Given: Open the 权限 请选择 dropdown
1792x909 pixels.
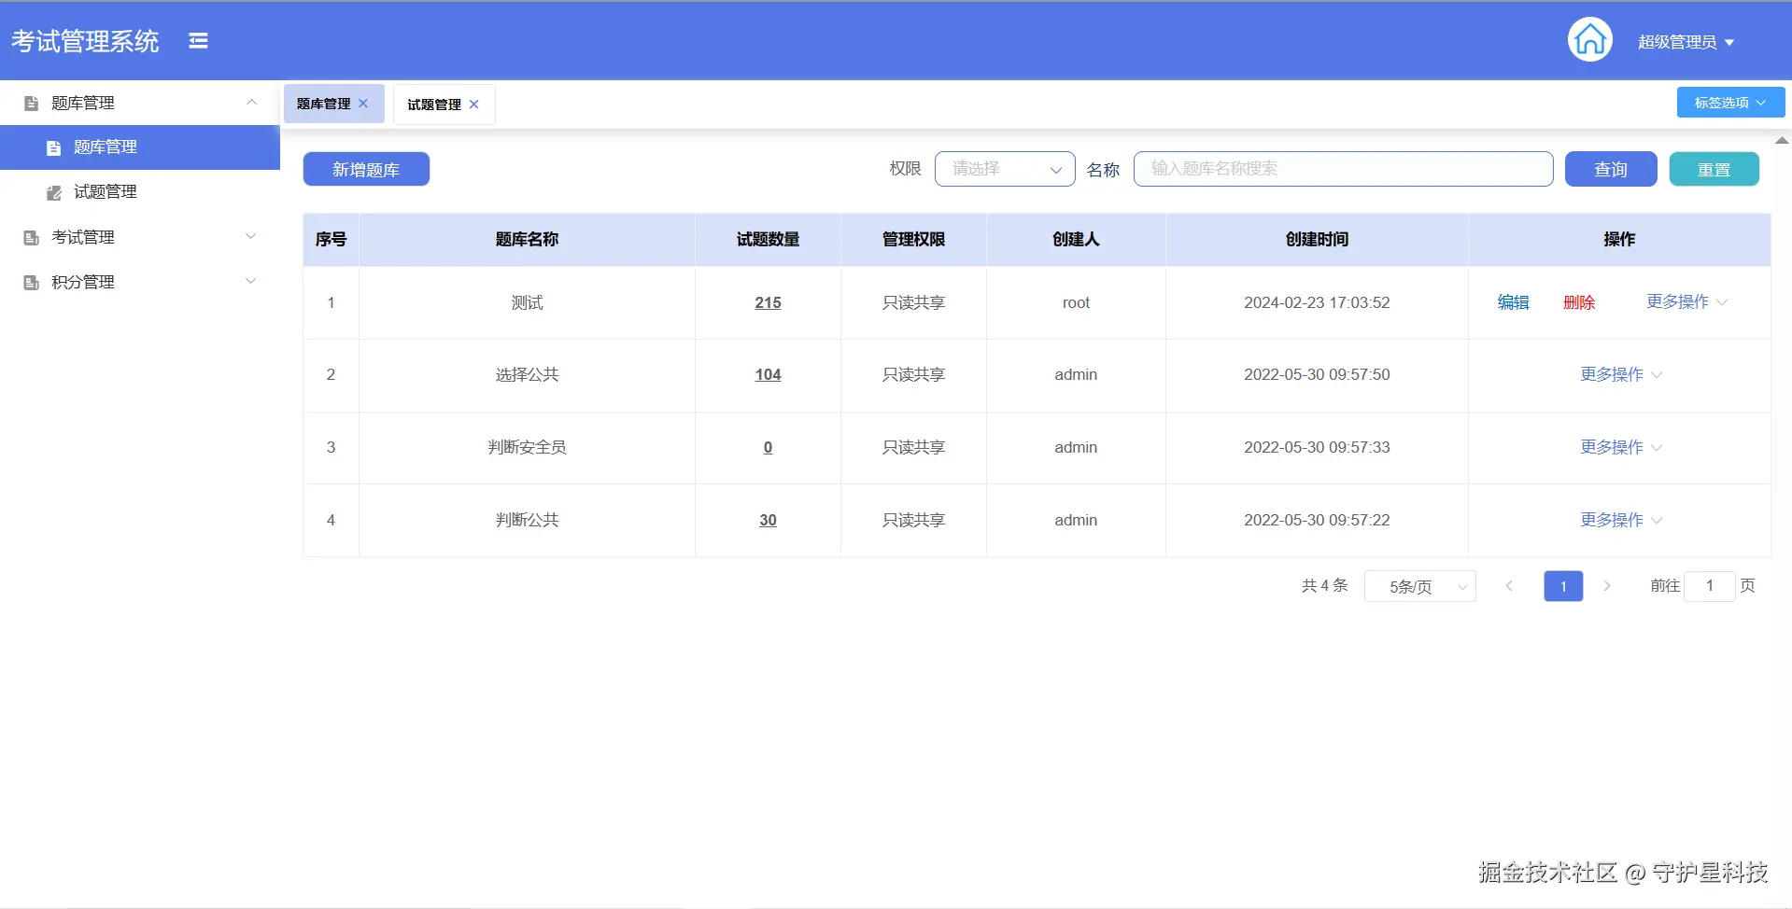Looking at the screenshot, I should (x=1004, y=169).
